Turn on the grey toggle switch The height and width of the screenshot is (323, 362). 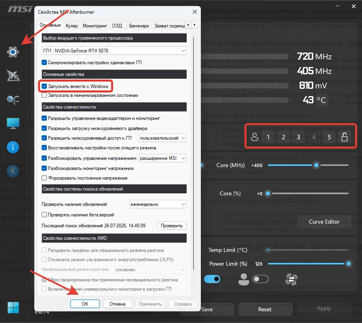(261, 279)
